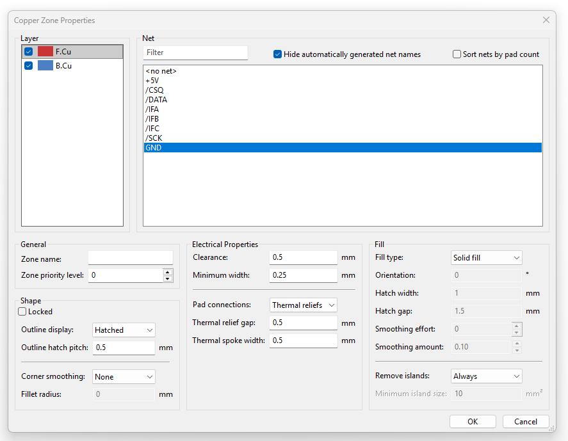Screen dimensions: 568x441
Task: Click the Clearance value input field
Action: point(303,257)
